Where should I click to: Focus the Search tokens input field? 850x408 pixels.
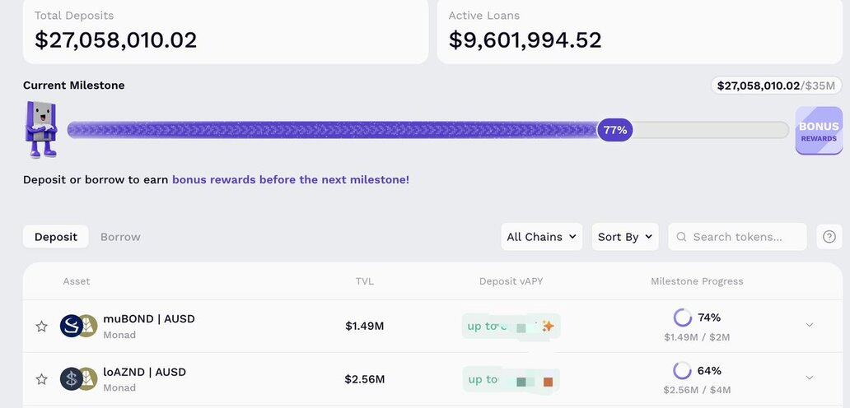pyautogui.click(x=745, y=237)
